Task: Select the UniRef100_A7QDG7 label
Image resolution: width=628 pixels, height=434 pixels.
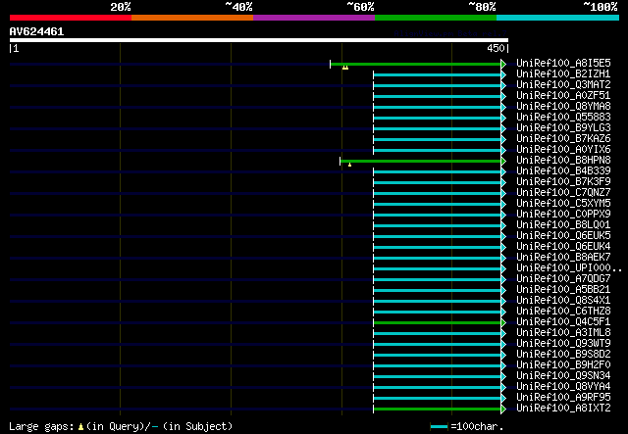Action: (563, 279)
